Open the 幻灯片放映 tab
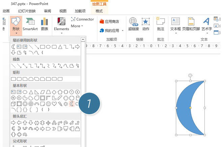This screenshot has height=147, width=223. click(26, 11)
